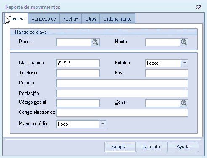The height and width of the screenshot is (158, 207).
Task: Close the Reporte de movimientos dialog
Action: click(x=199, y=8)
